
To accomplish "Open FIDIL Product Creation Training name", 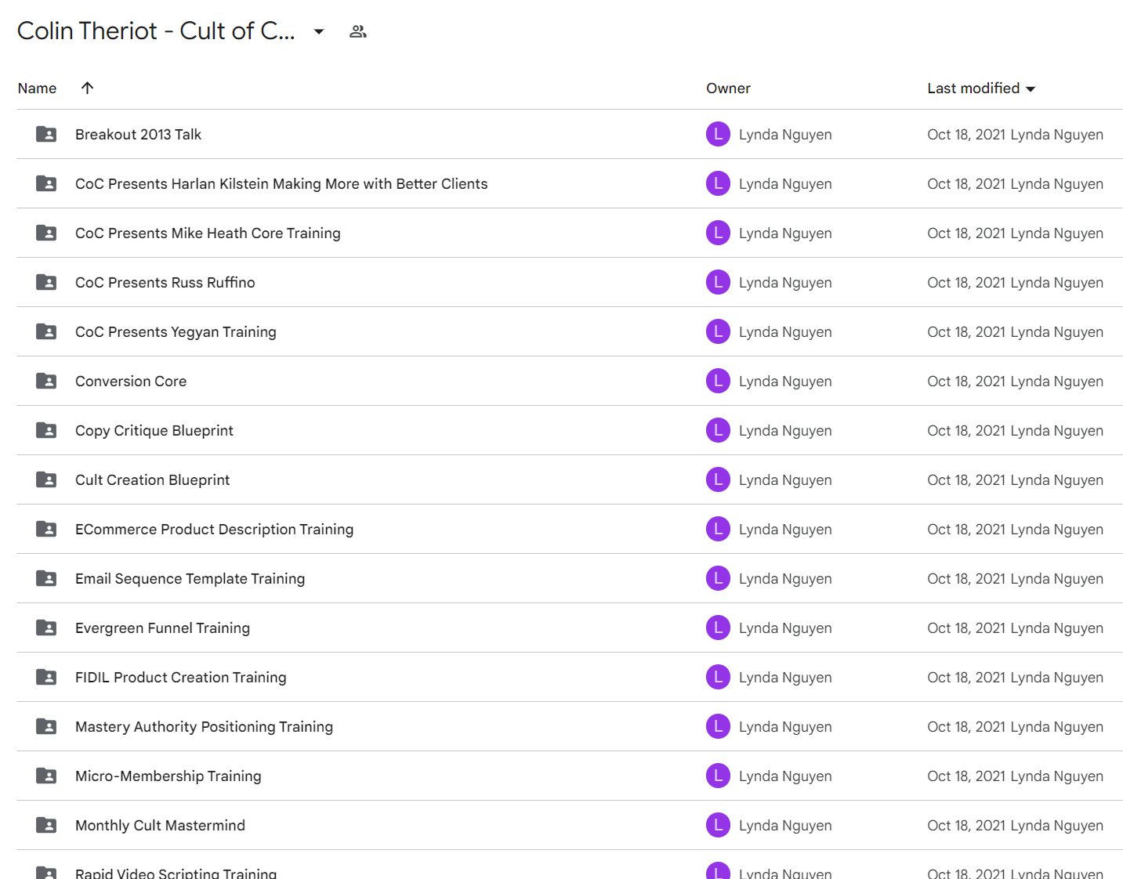I will (x=181, y=678).
